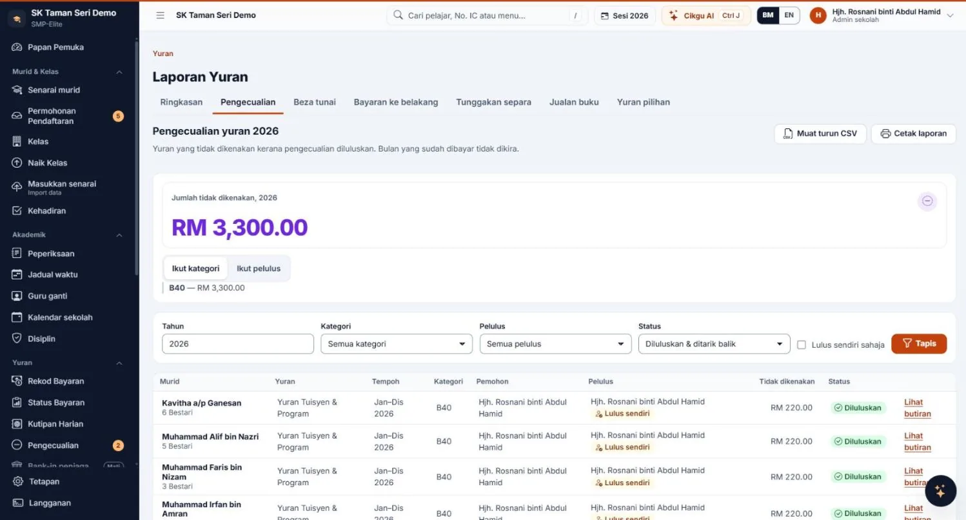Open the Guru ganti icon
Viewport: 966px width, 520px height.
(x=17, y=296)
